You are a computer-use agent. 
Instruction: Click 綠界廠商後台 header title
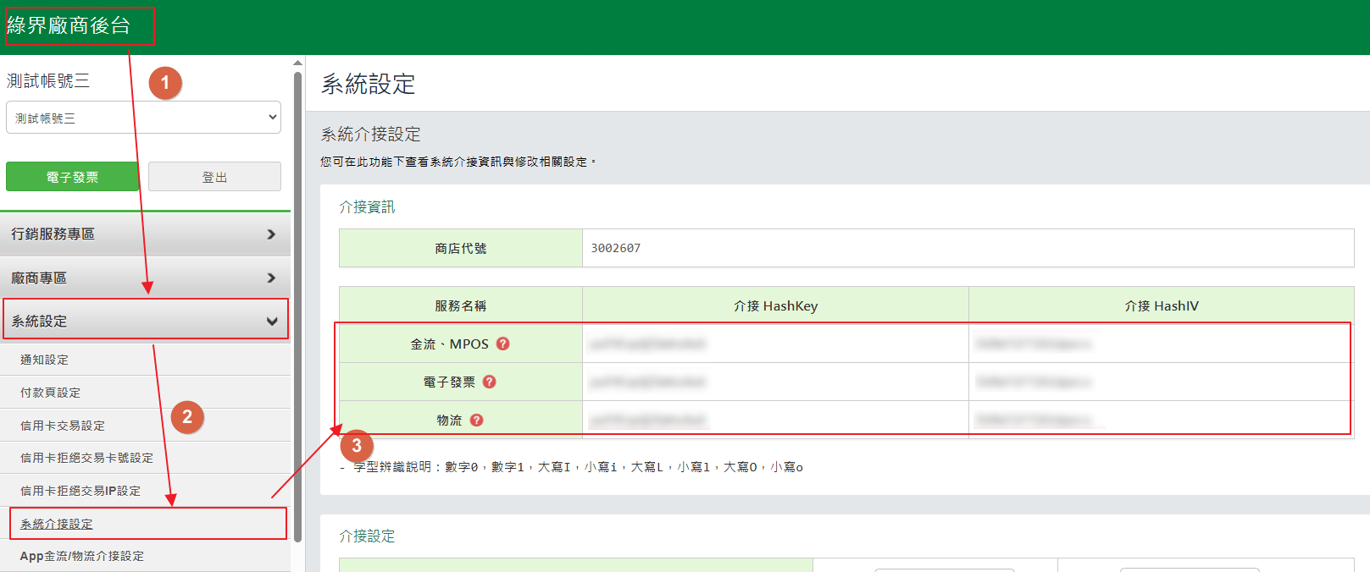tap(69, 25)
